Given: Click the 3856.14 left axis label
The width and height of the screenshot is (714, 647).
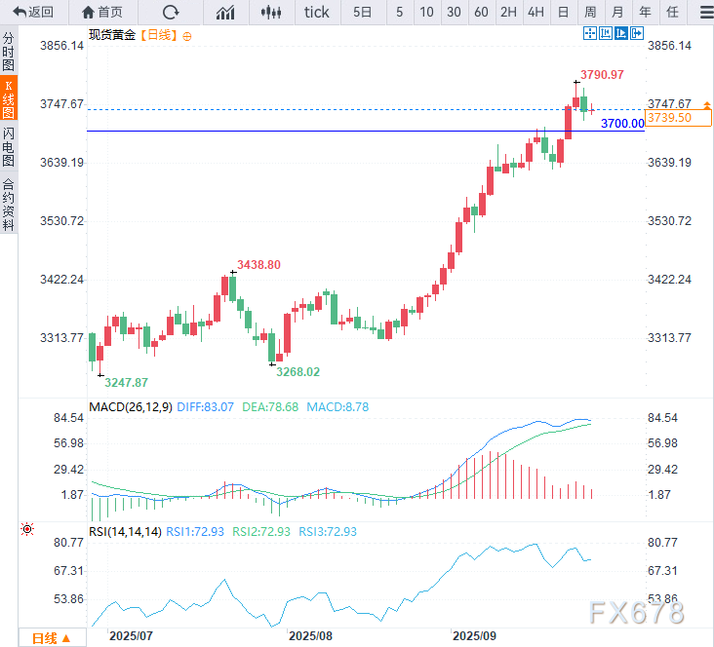Looking at the screenshot, I should click(x=61, y=46).
